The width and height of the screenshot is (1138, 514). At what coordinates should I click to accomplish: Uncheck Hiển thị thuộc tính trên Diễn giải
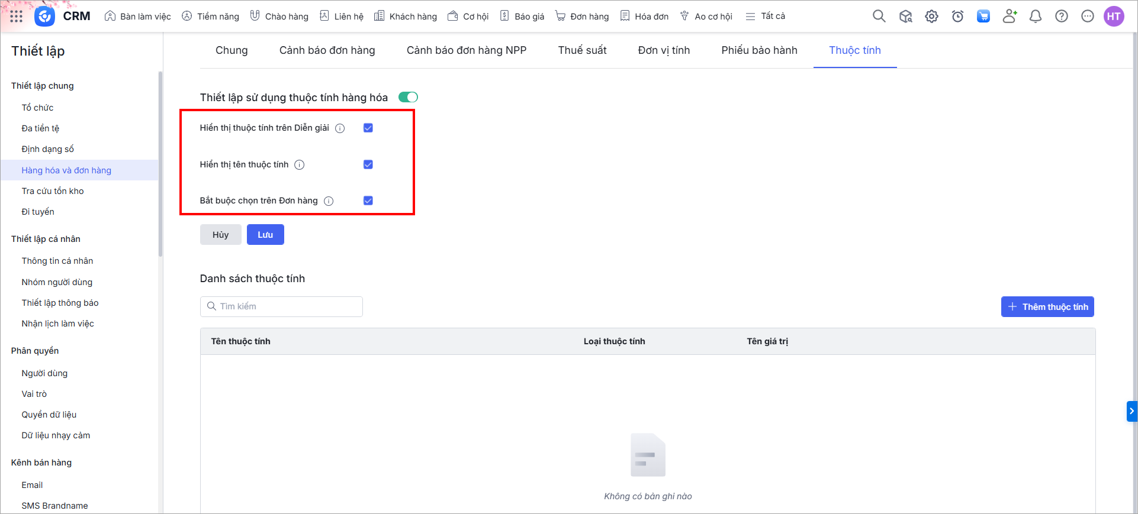(368, 128)
